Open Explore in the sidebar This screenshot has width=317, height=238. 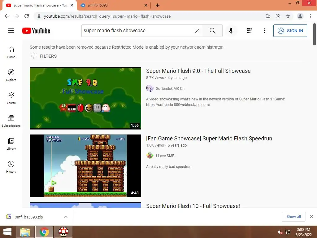pyautogui.click(x=11, y=75)
